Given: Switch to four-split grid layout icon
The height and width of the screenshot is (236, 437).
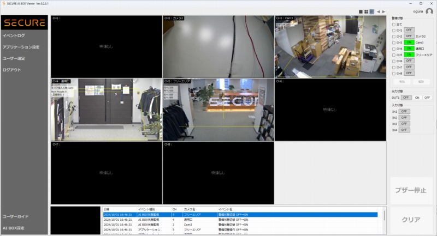Looking at the screenshot, I should click(x=367, y=11).
